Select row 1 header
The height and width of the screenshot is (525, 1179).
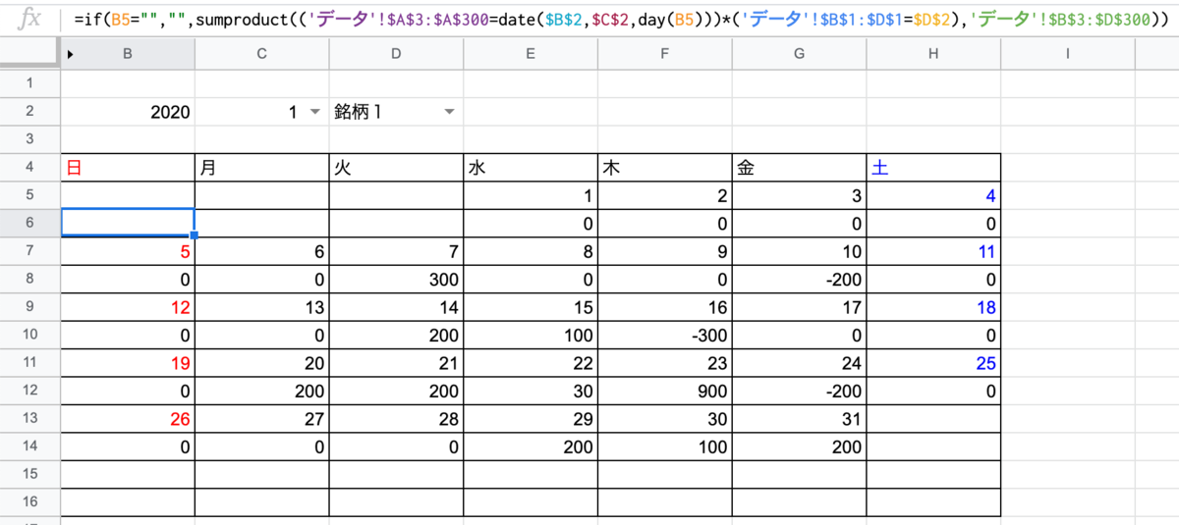coord(29,83)
